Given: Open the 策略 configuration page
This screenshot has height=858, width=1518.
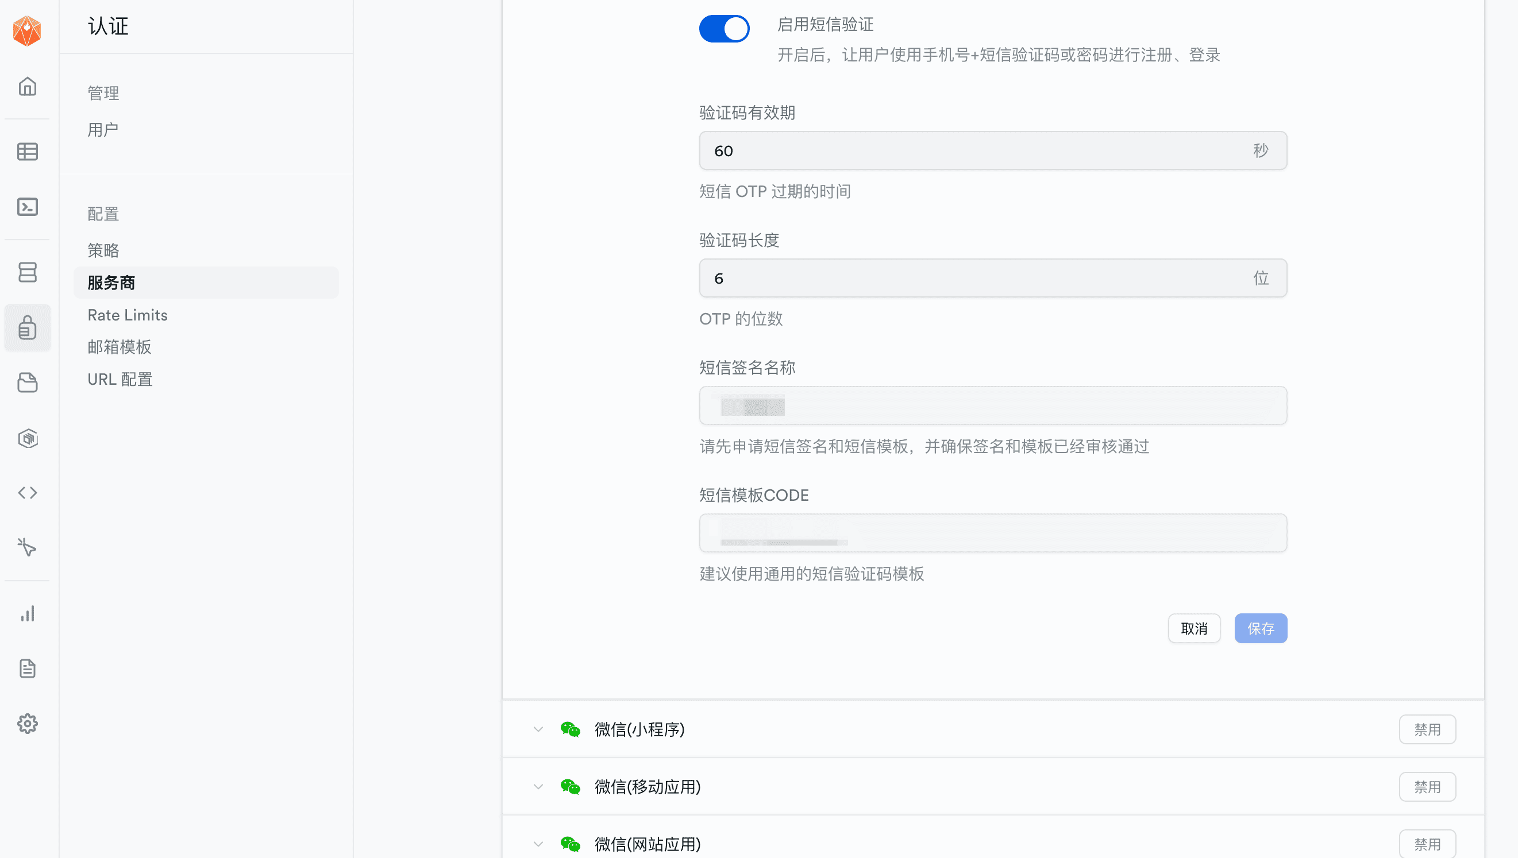Looking at the screenshot, I should point(103,250).
